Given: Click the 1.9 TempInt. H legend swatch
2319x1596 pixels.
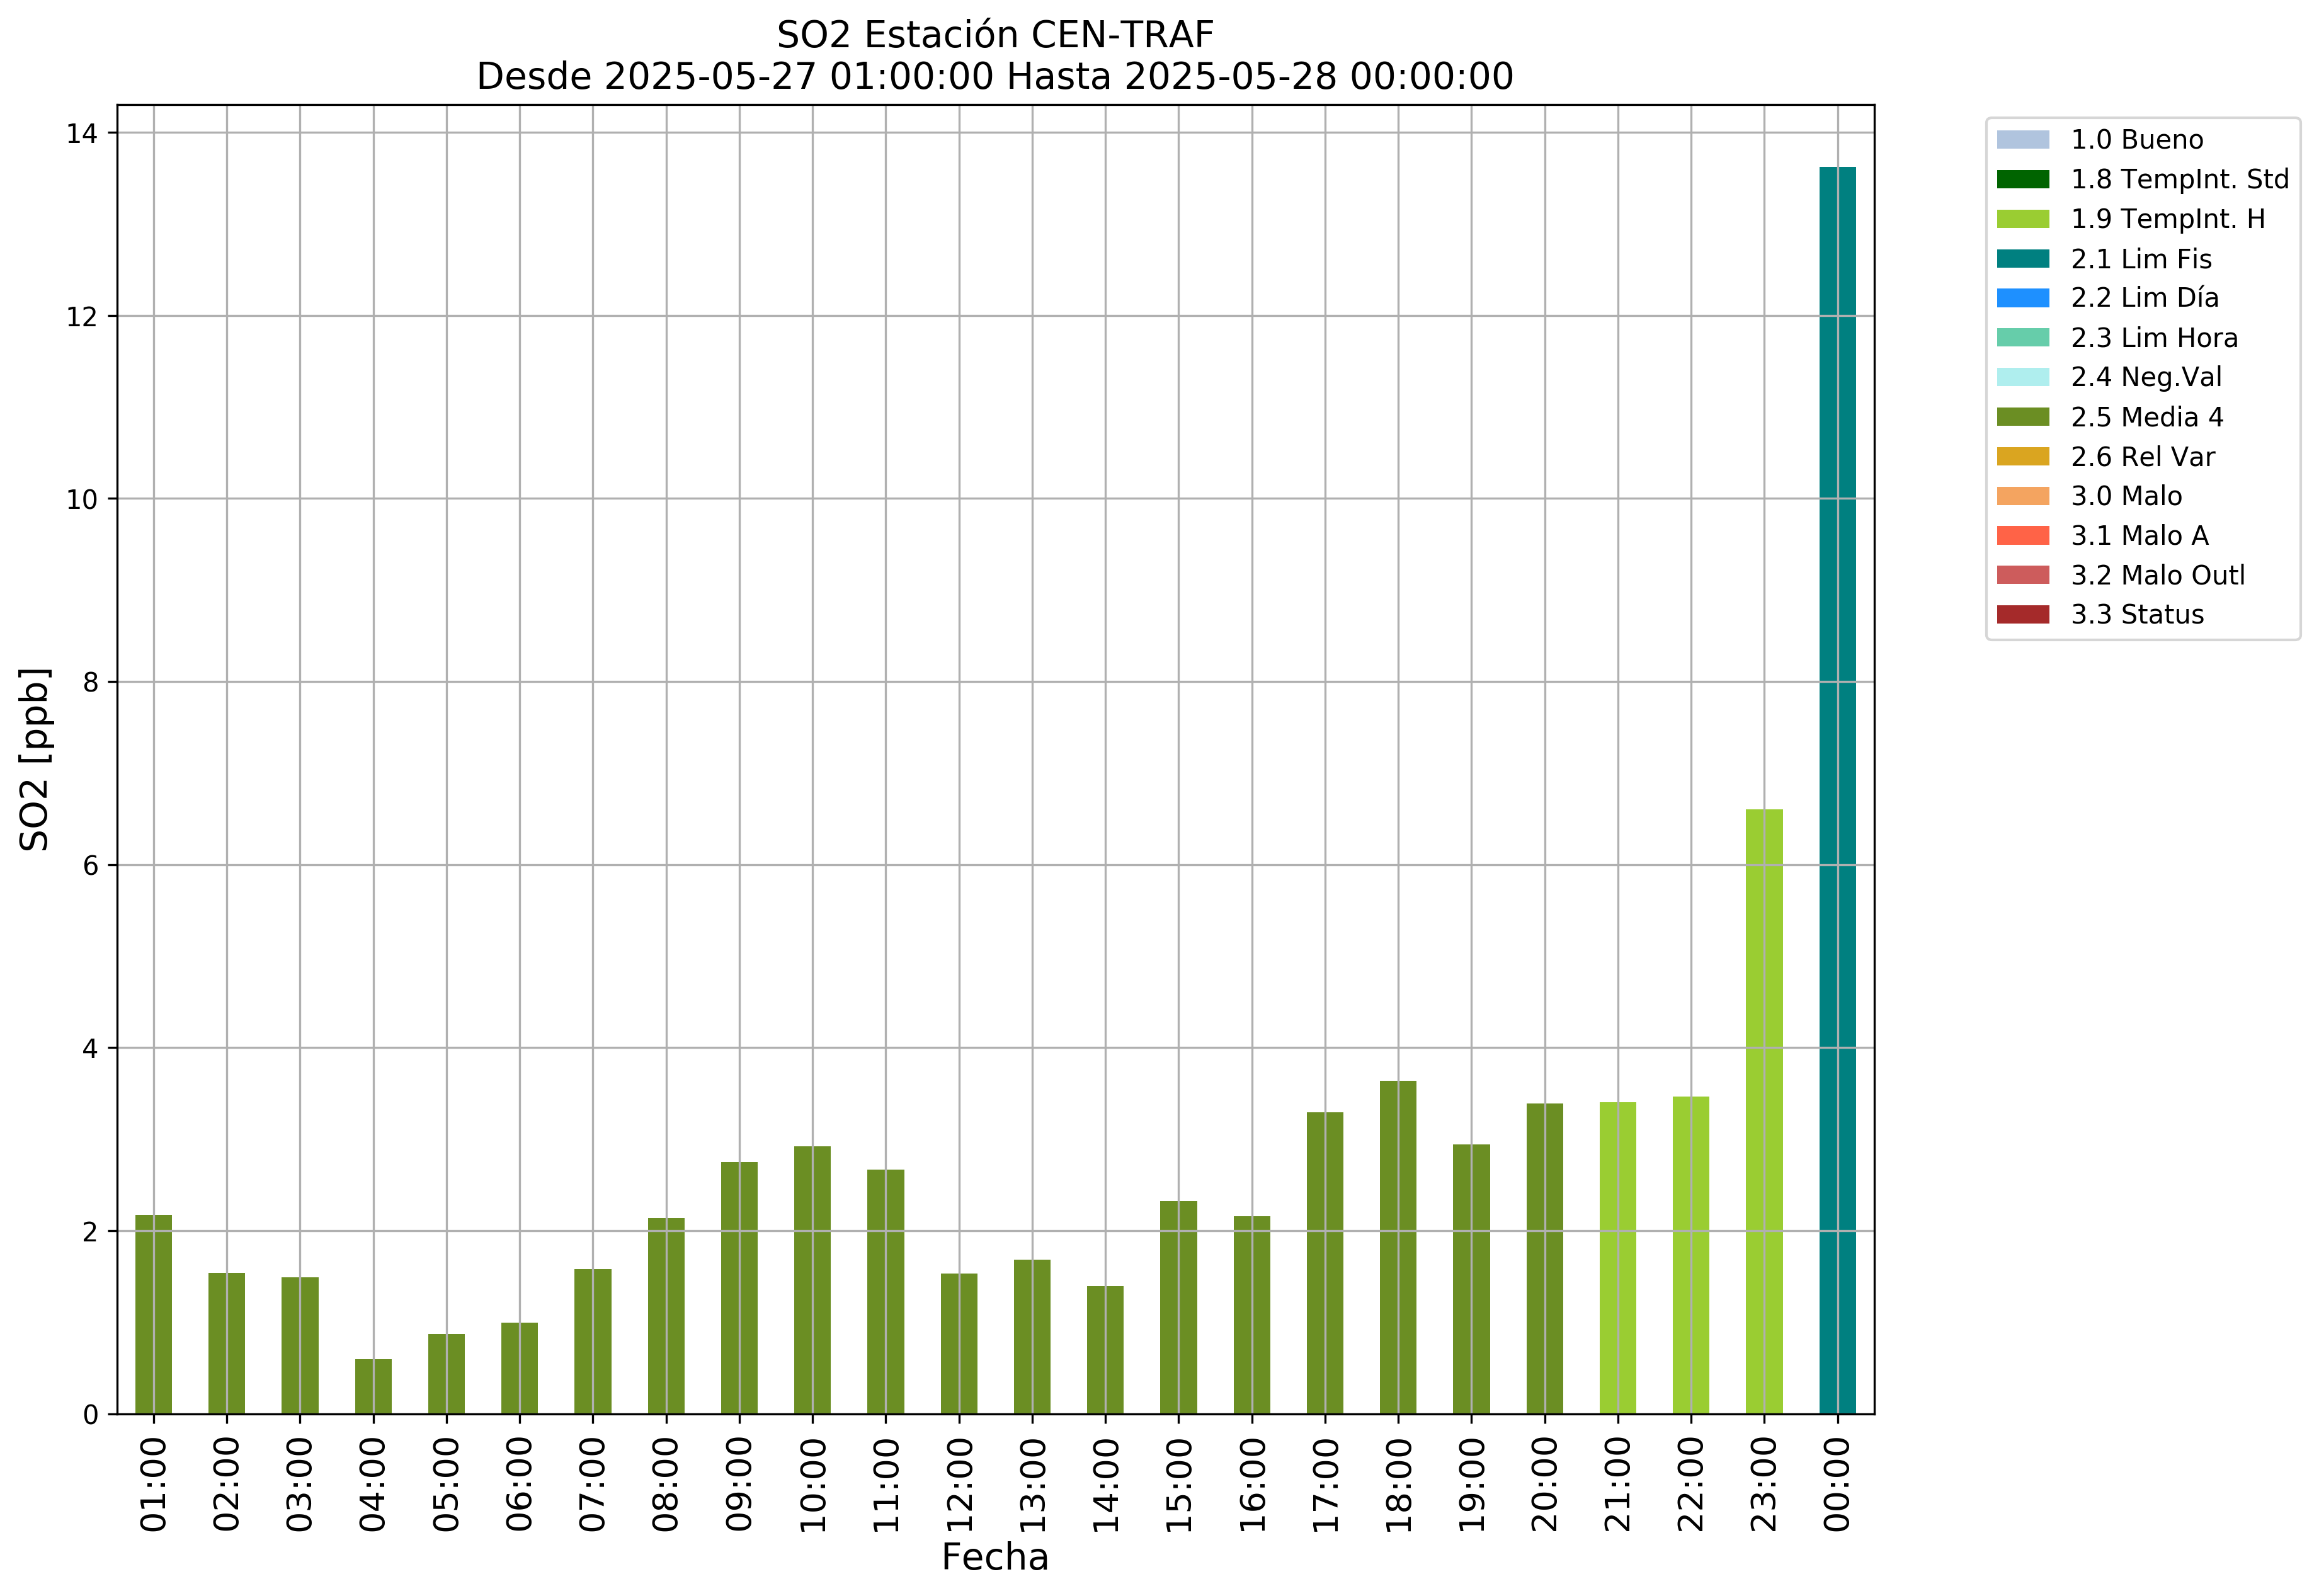Looking at the screenshot, I should pyautogui.click(x=2022, y=219).
